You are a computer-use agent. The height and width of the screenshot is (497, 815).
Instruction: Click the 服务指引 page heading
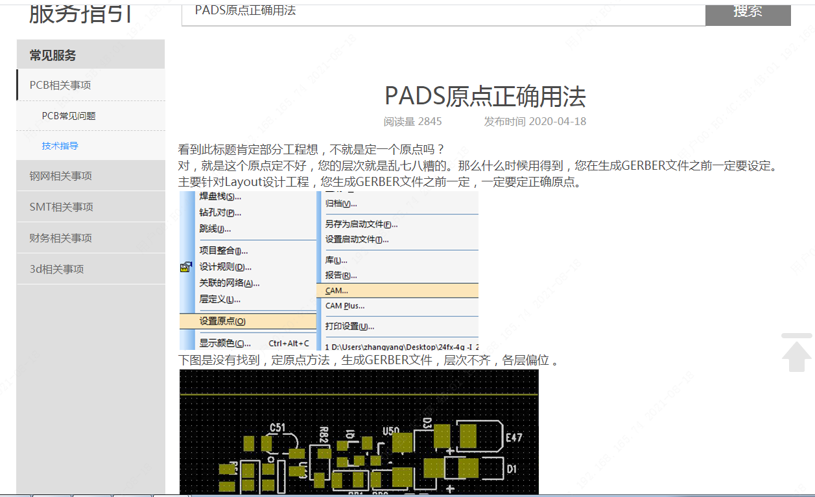coord(81,12)
